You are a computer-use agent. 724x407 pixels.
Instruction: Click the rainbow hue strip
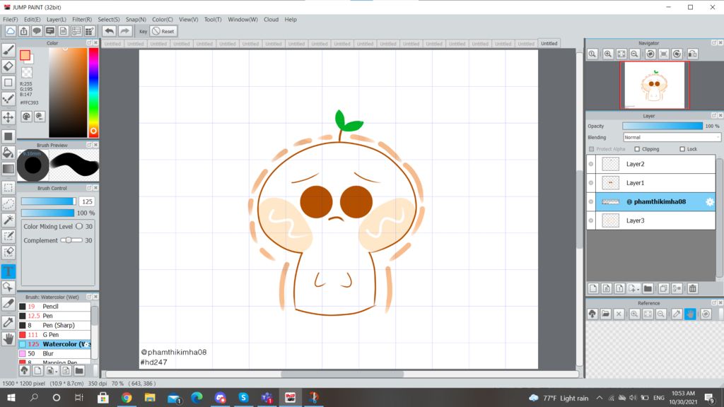click(x=93, y=93)
